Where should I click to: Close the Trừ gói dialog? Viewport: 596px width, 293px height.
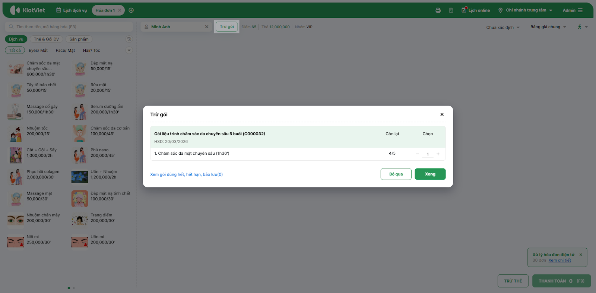tap(442, 115)
